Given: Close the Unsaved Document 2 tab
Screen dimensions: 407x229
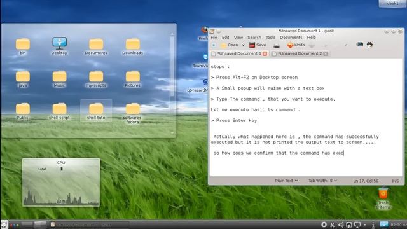Looking at the screenshot, I should [x=326, y=53].
